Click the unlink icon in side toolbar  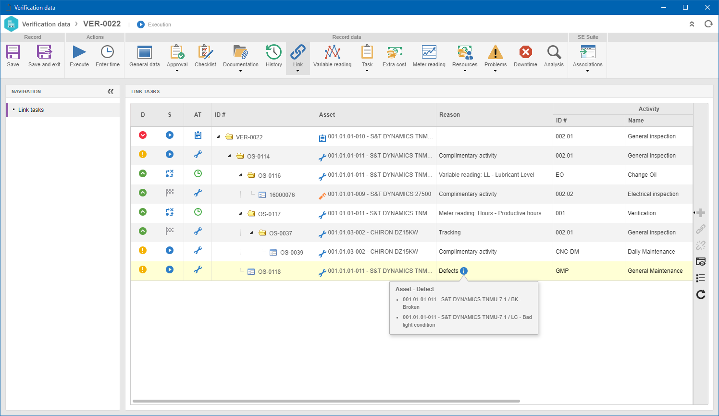point(701,245)
